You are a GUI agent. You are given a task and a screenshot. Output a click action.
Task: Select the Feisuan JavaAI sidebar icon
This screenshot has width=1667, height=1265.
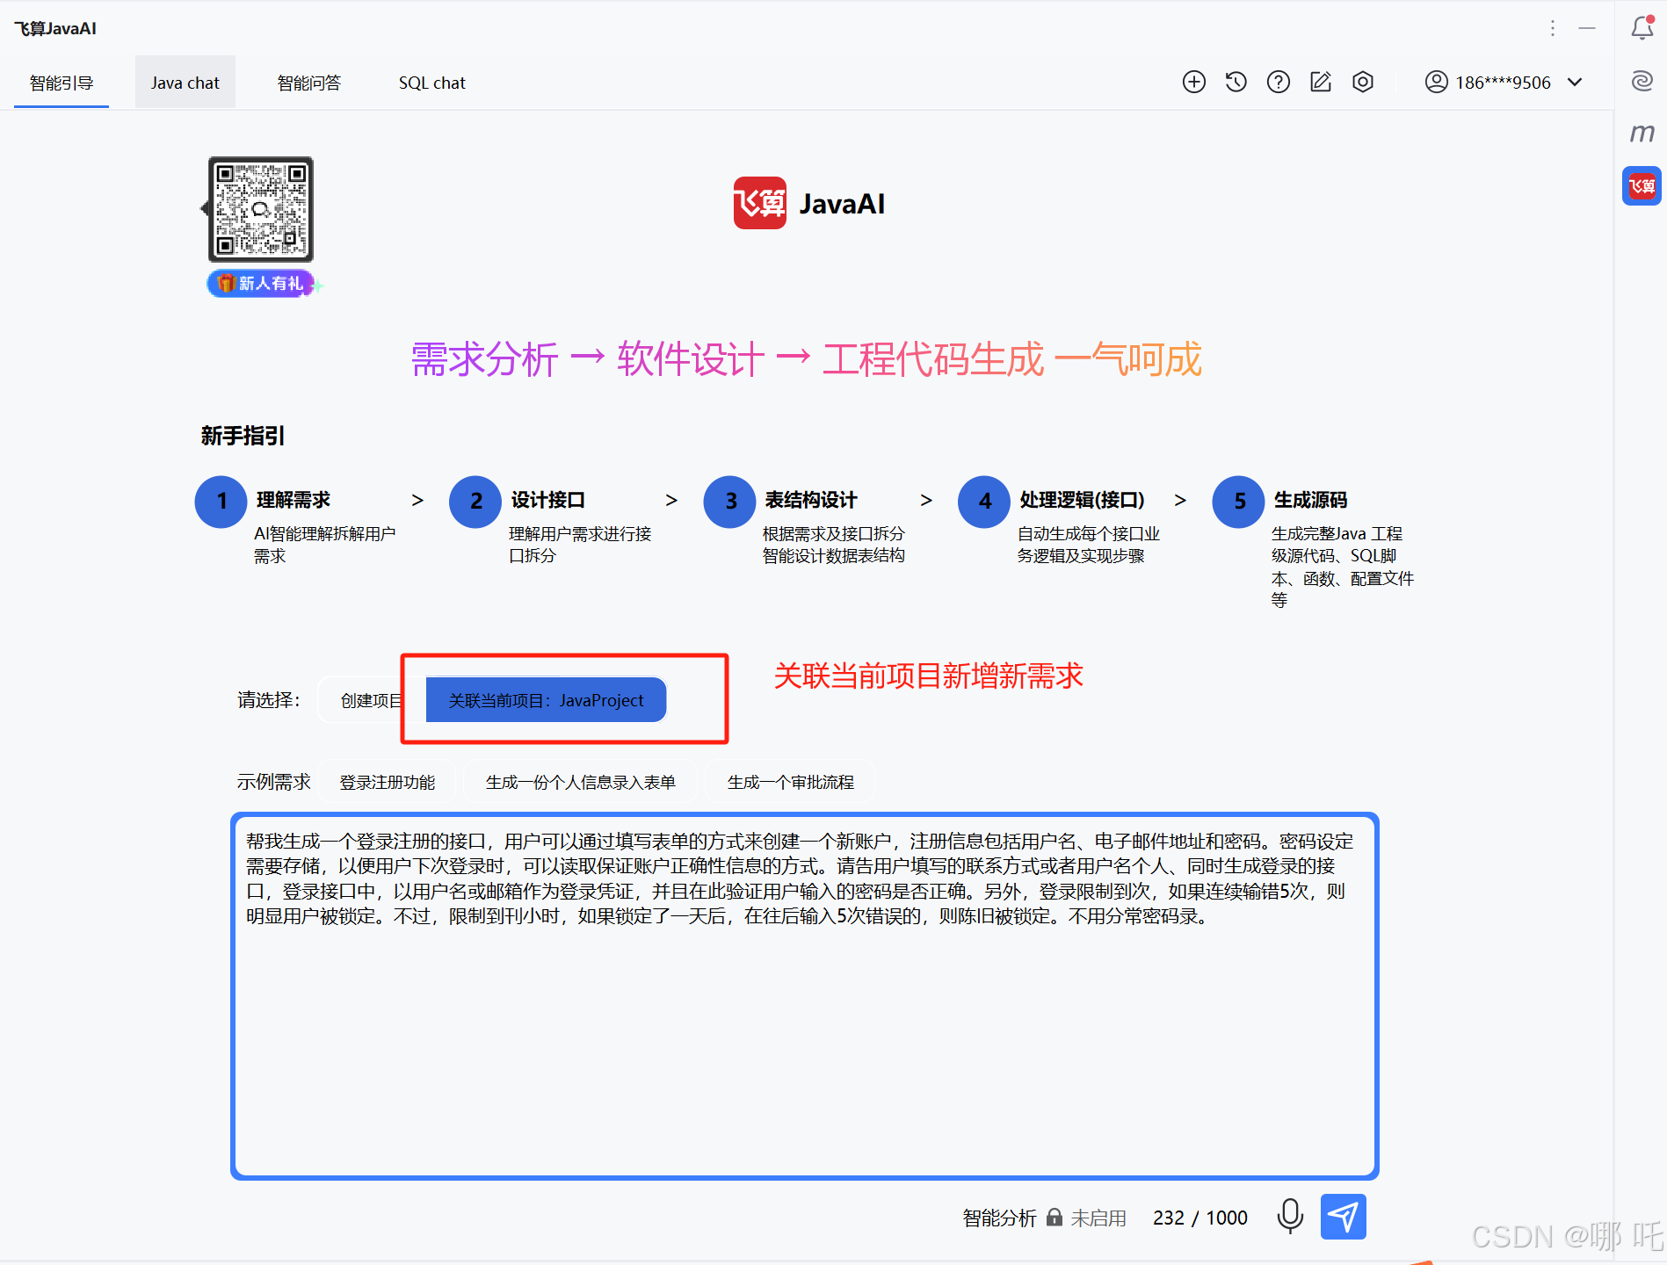tap(1642, 185)
